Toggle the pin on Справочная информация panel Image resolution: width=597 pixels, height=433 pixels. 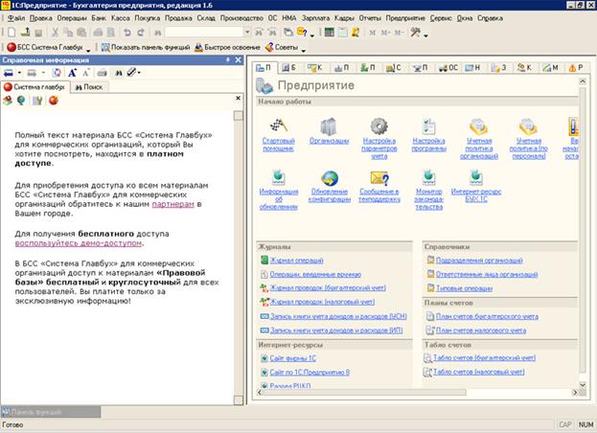coord(228,59)
